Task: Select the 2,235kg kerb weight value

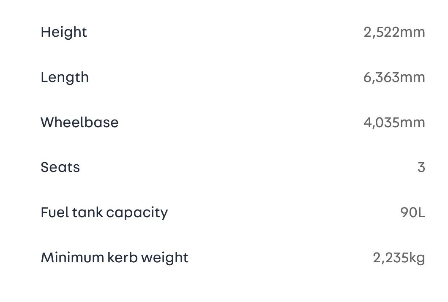Action: [399, 257]
